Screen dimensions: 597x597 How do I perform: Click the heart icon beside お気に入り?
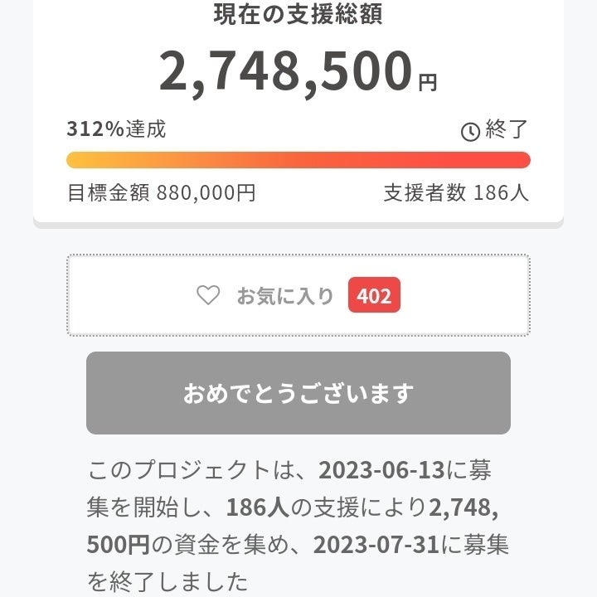[x=208, y=295]
